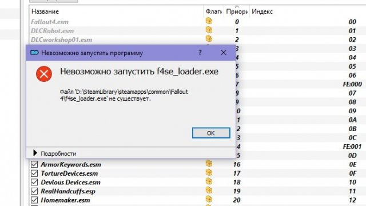
Task: Click the Mod Organizer icon in dialog title
Action: click(x=34, y=53)
